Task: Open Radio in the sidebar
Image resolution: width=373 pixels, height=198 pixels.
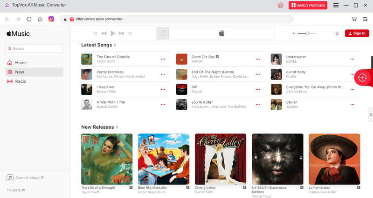Action: [x=34, y=81]
